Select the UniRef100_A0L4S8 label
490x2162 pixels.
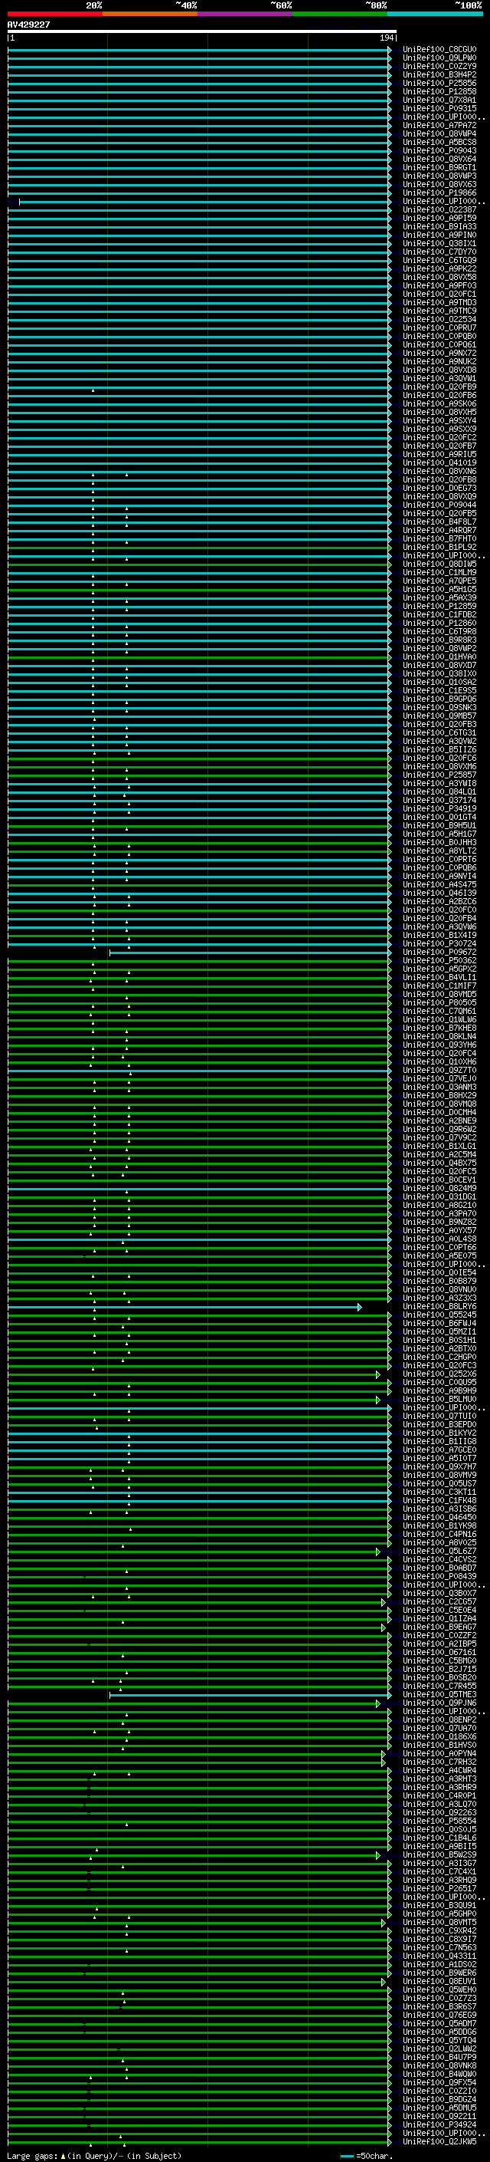[x=439, y=1239]
